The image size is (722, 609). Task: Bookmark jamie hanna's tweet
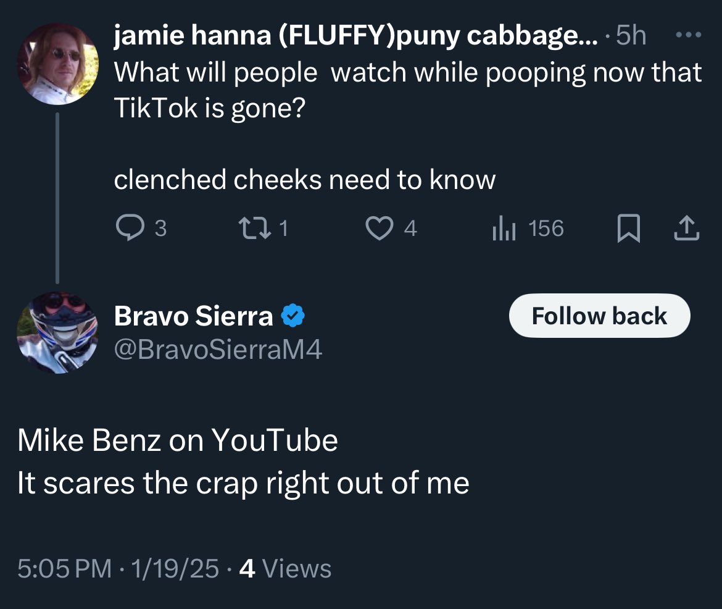(628, 229)
